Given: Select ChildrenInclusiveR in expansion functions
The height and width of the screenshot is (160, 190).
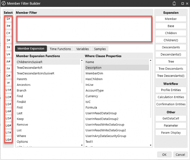Looking at the screenshot, I should click(48, 62).
